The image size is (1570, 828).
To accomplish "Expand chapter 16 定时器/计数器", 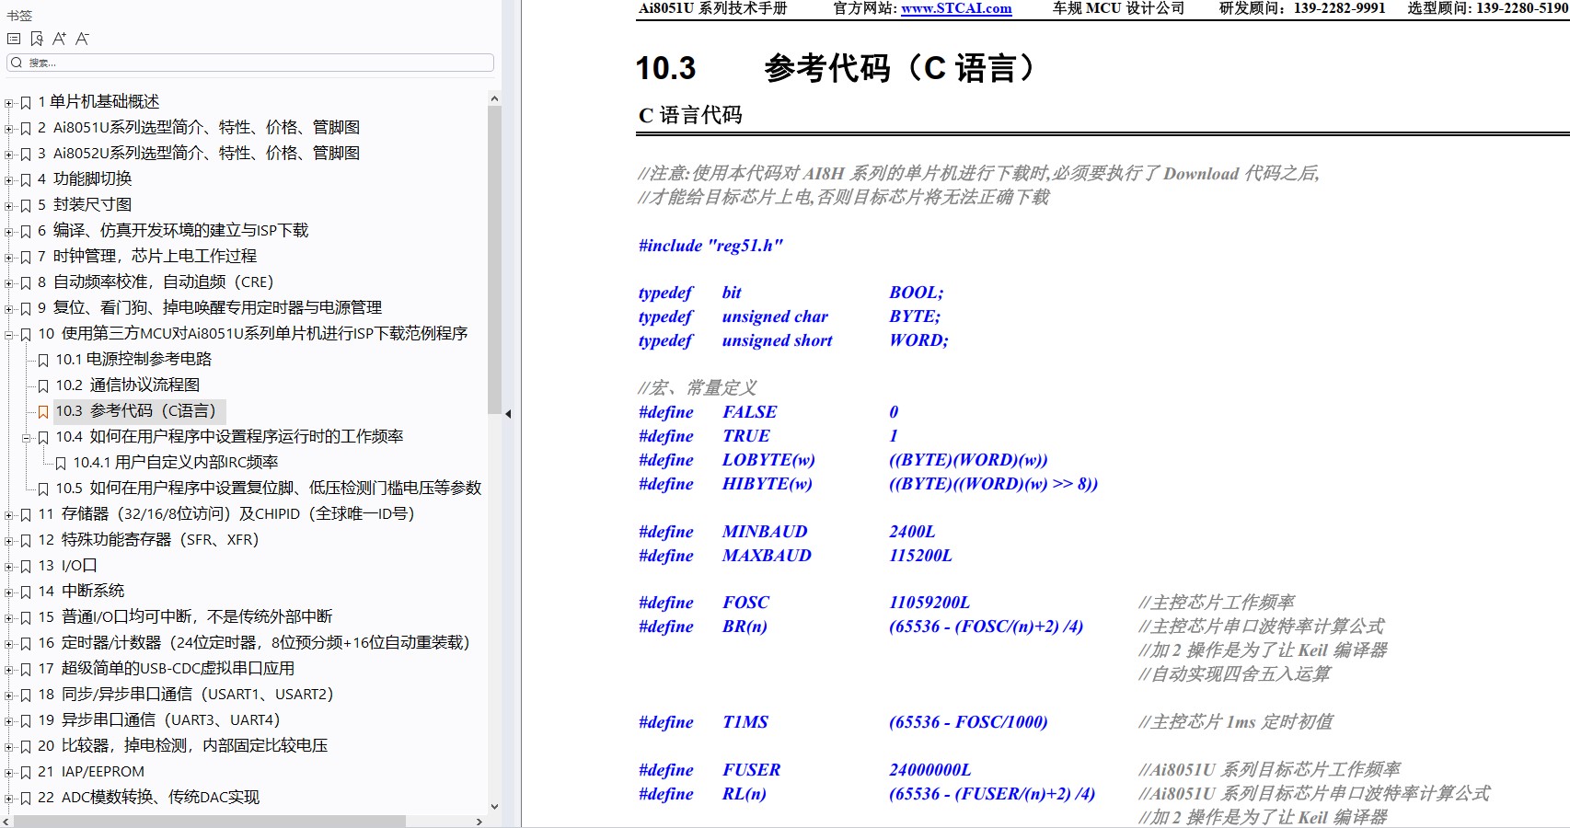I will (9, 643).
